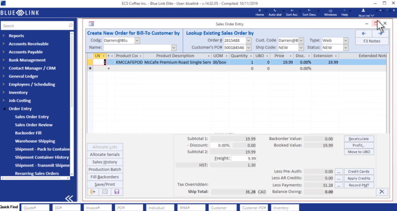Click the sidebar Search box
This screenshot has width=397, height=211.
click(35, 26)
